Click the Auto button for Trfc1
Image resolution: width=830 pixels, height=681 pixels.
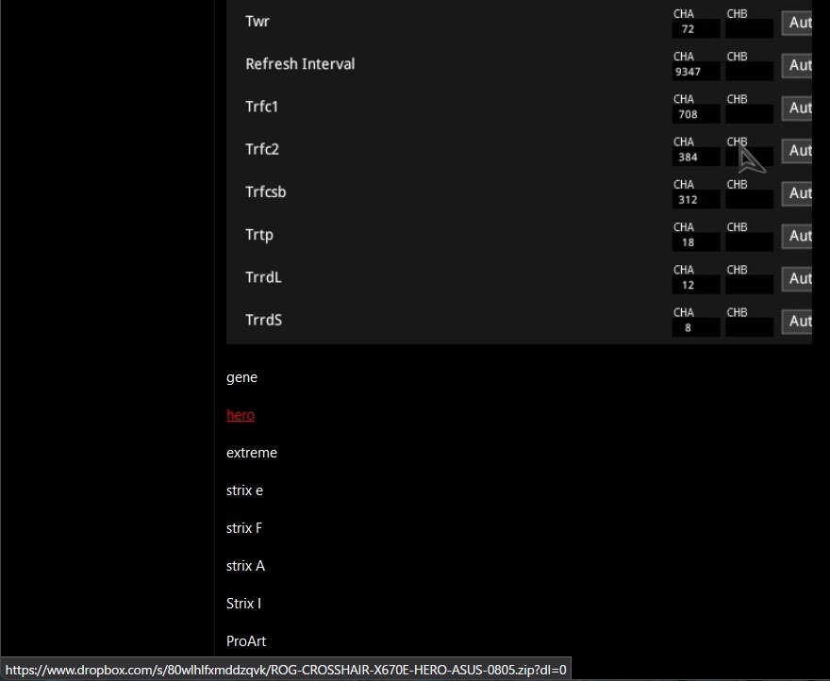click(797, 108)
